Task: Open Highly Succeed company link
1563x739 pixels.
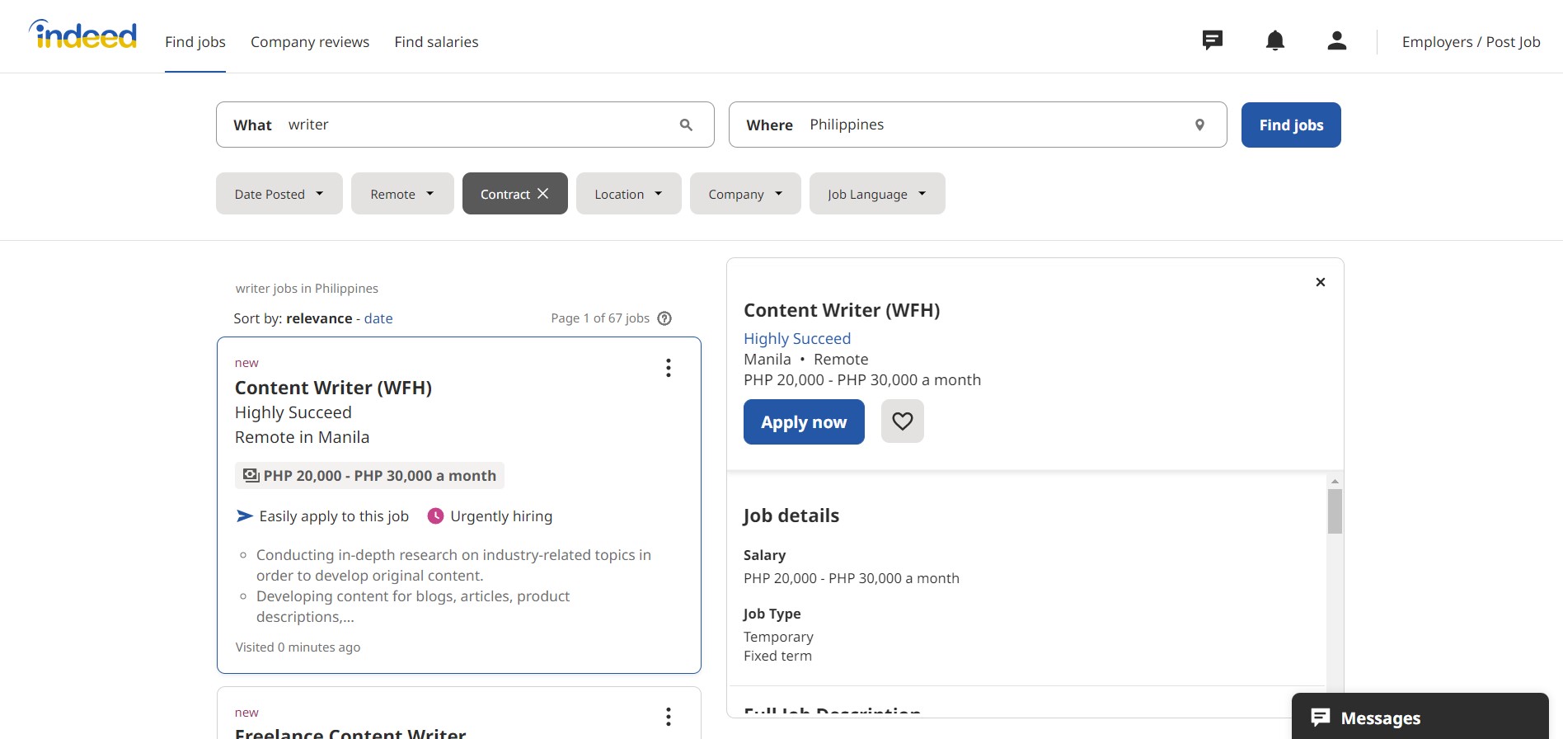Action: pyautogui.click(x=797, y=338)
